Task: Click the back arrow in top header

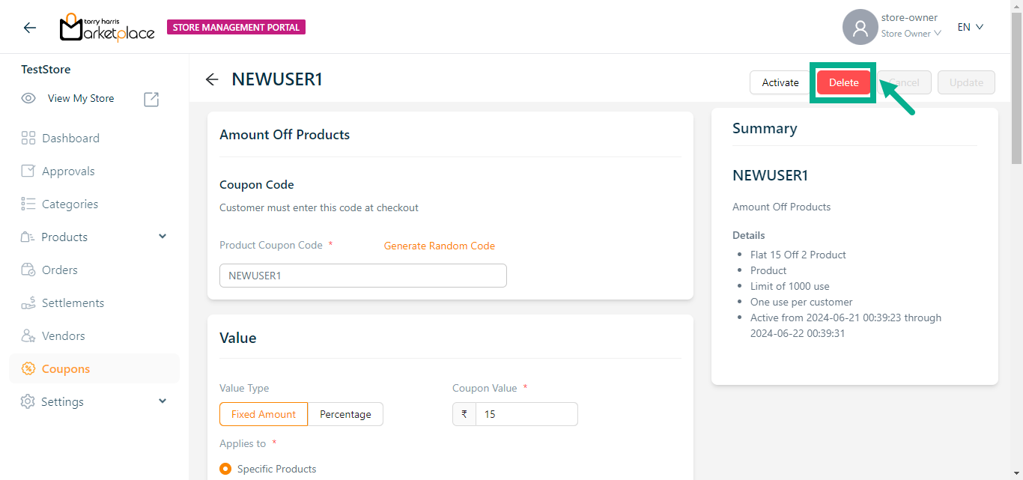Action: pos(29,28)
